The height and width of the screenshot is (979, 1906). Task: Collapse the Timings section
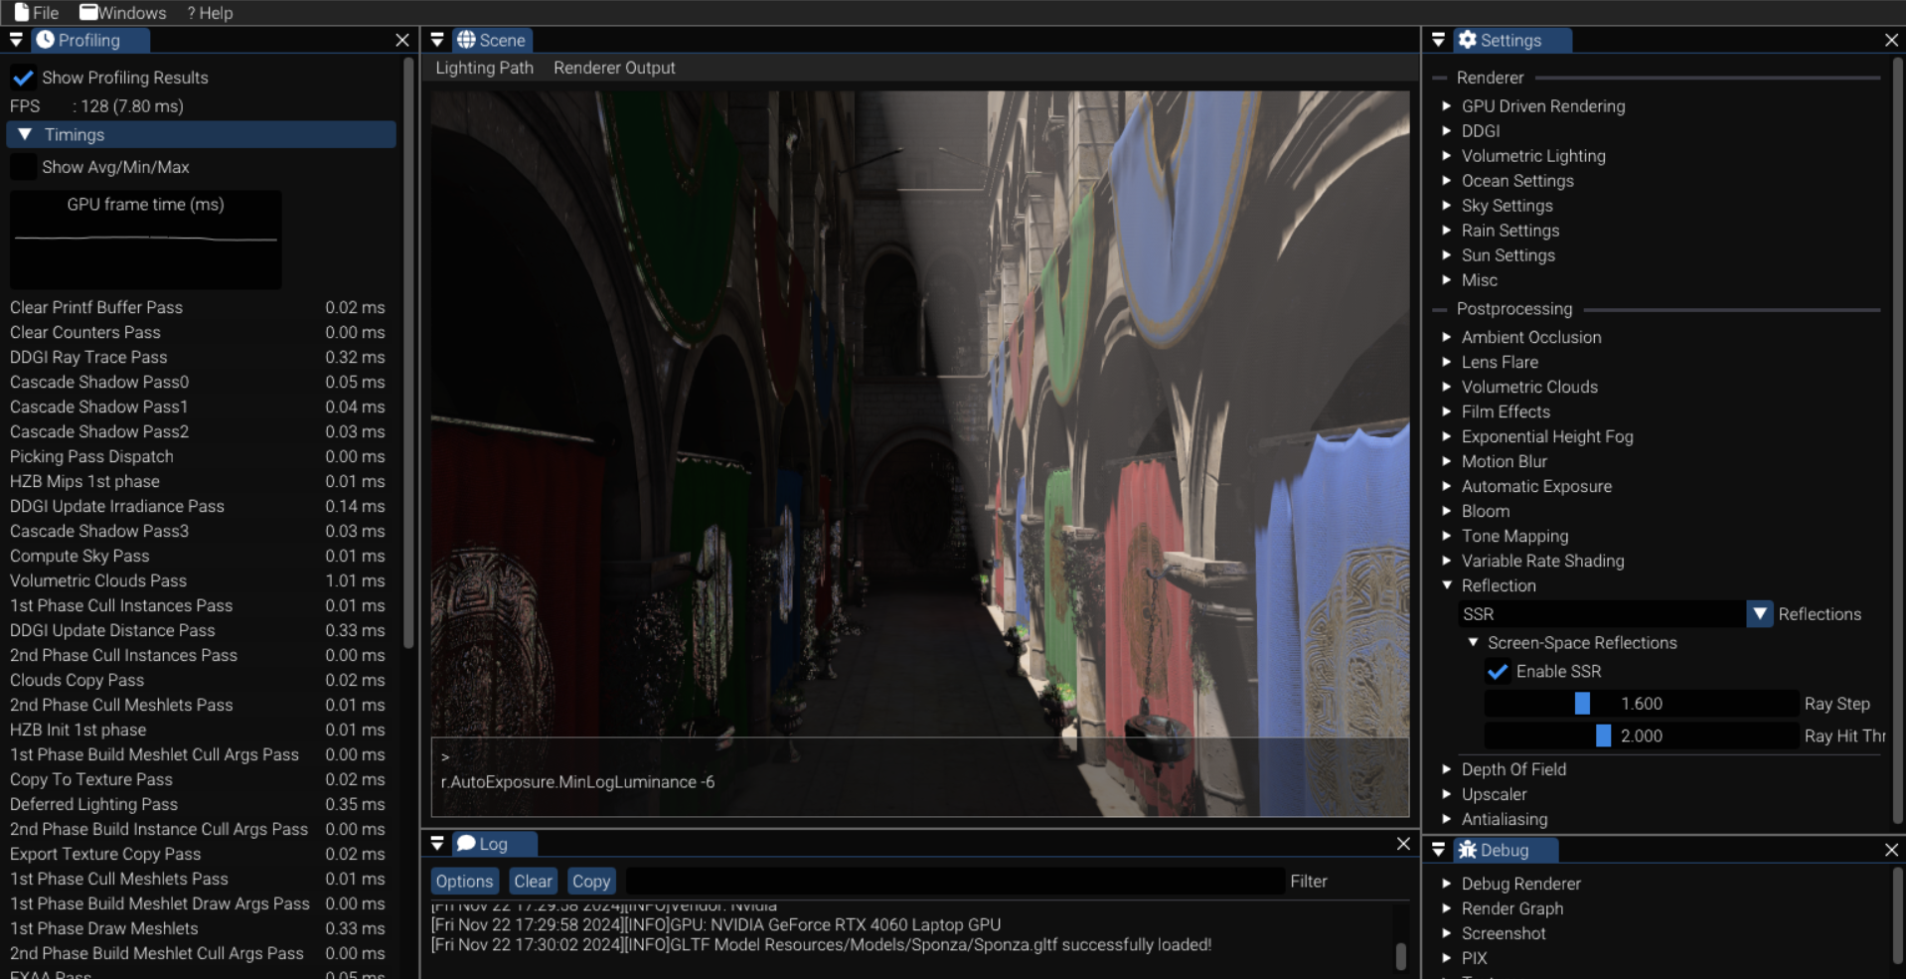[25, 134]
